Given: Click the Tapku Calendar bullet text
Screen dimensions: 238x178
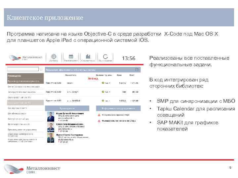Looking at the screenshot, I should 196,112.
